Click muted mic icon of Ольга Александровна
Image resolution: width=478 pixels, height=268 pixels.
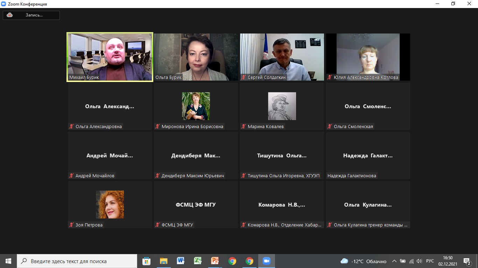(72, 127)
